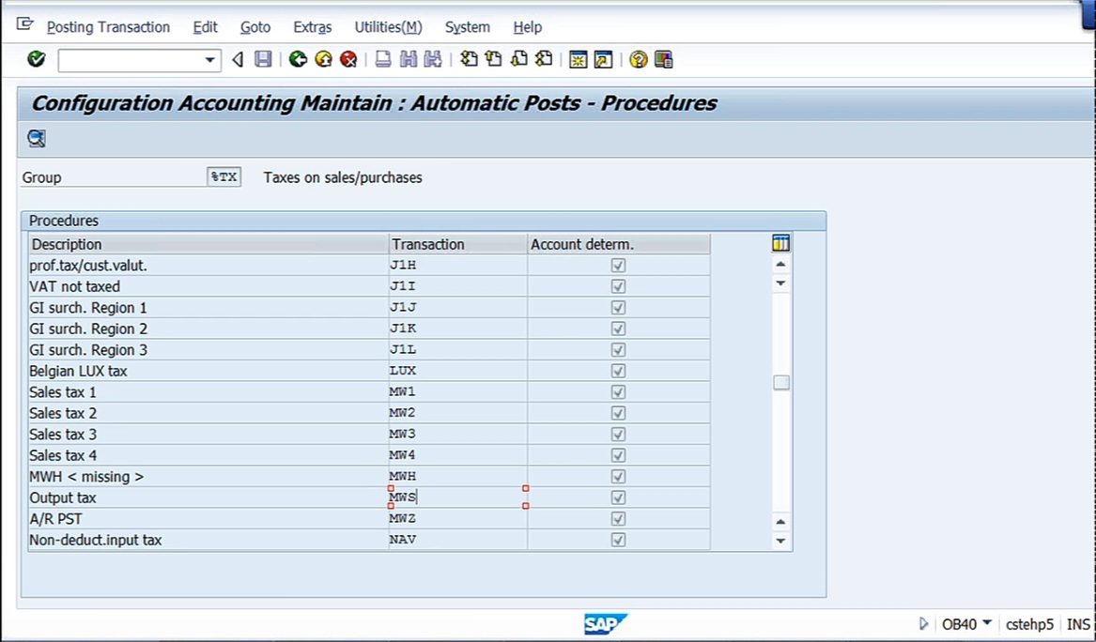Open the Utilities(M) menu
The width and height of the screenshot is (1096, 642).
389,27
